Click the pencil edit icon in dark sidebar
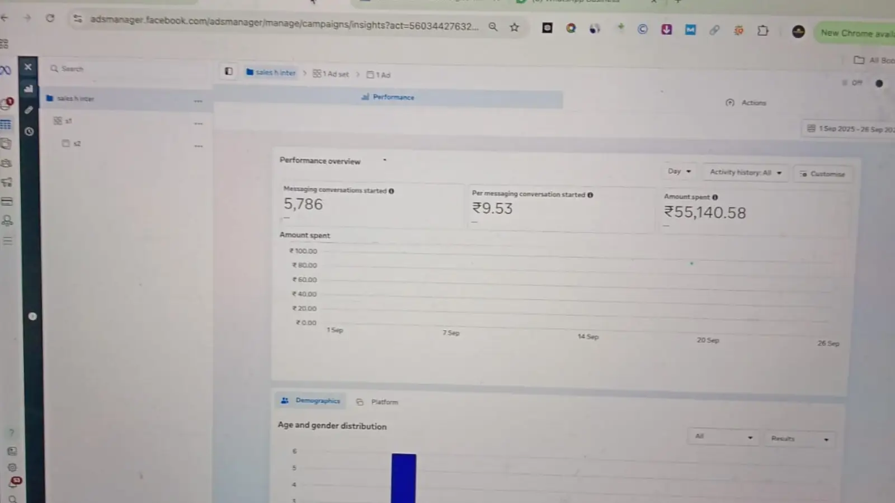This screenshot has width=895, height=503. tap(29, 110)
